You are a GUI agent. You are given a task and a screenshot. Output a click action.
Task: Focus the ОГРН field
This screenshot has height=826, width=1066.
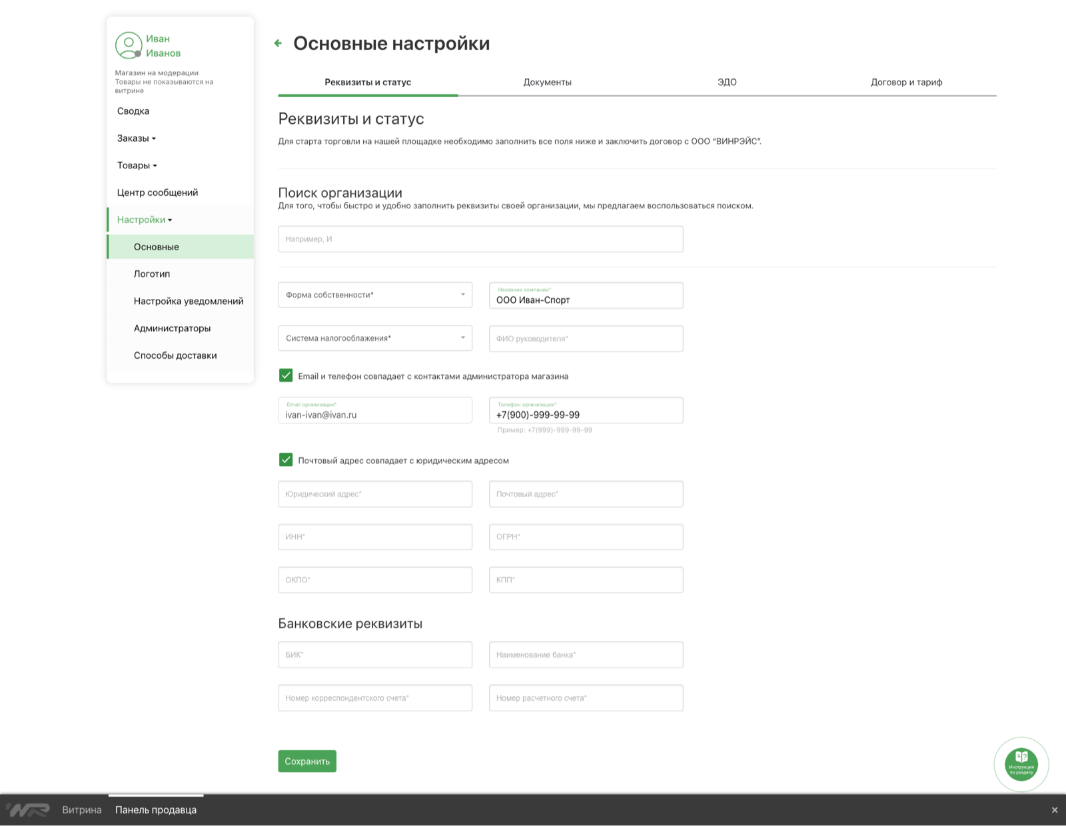tap(586, 537)
